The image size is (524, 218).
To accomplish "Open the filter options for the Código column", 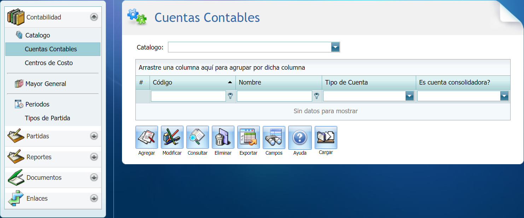I will [x=230, y=96].
